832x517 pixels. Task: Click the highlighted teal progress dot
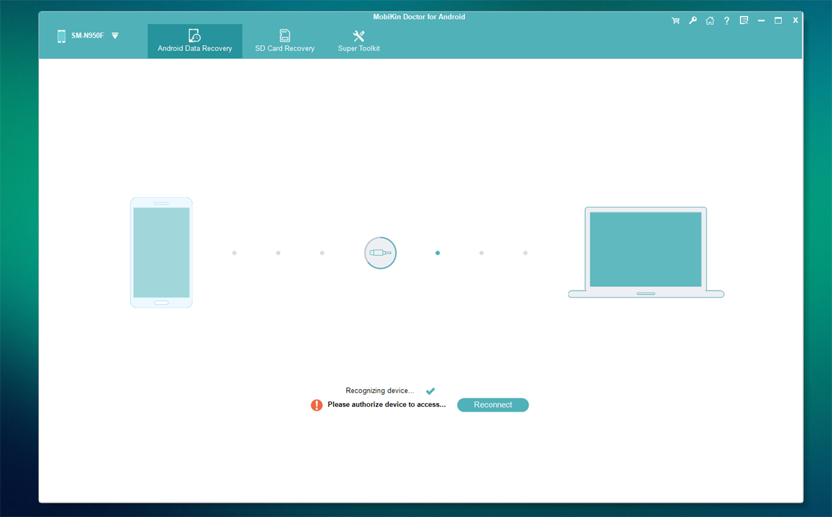(x=438, y=253)
